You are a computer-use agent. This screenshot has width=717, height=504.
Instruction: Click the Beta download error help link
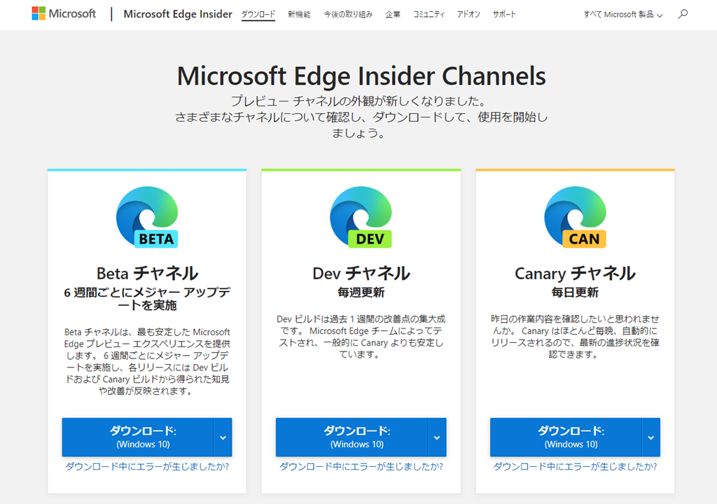click(147, 466)
